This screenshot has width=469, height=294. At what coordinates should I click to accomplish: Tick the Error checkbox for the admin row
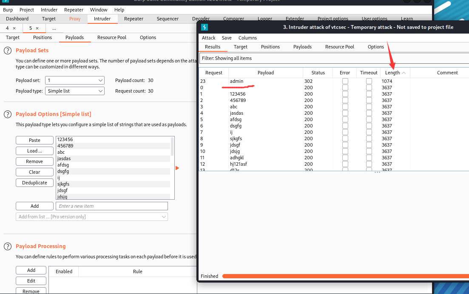coord(345,81)
